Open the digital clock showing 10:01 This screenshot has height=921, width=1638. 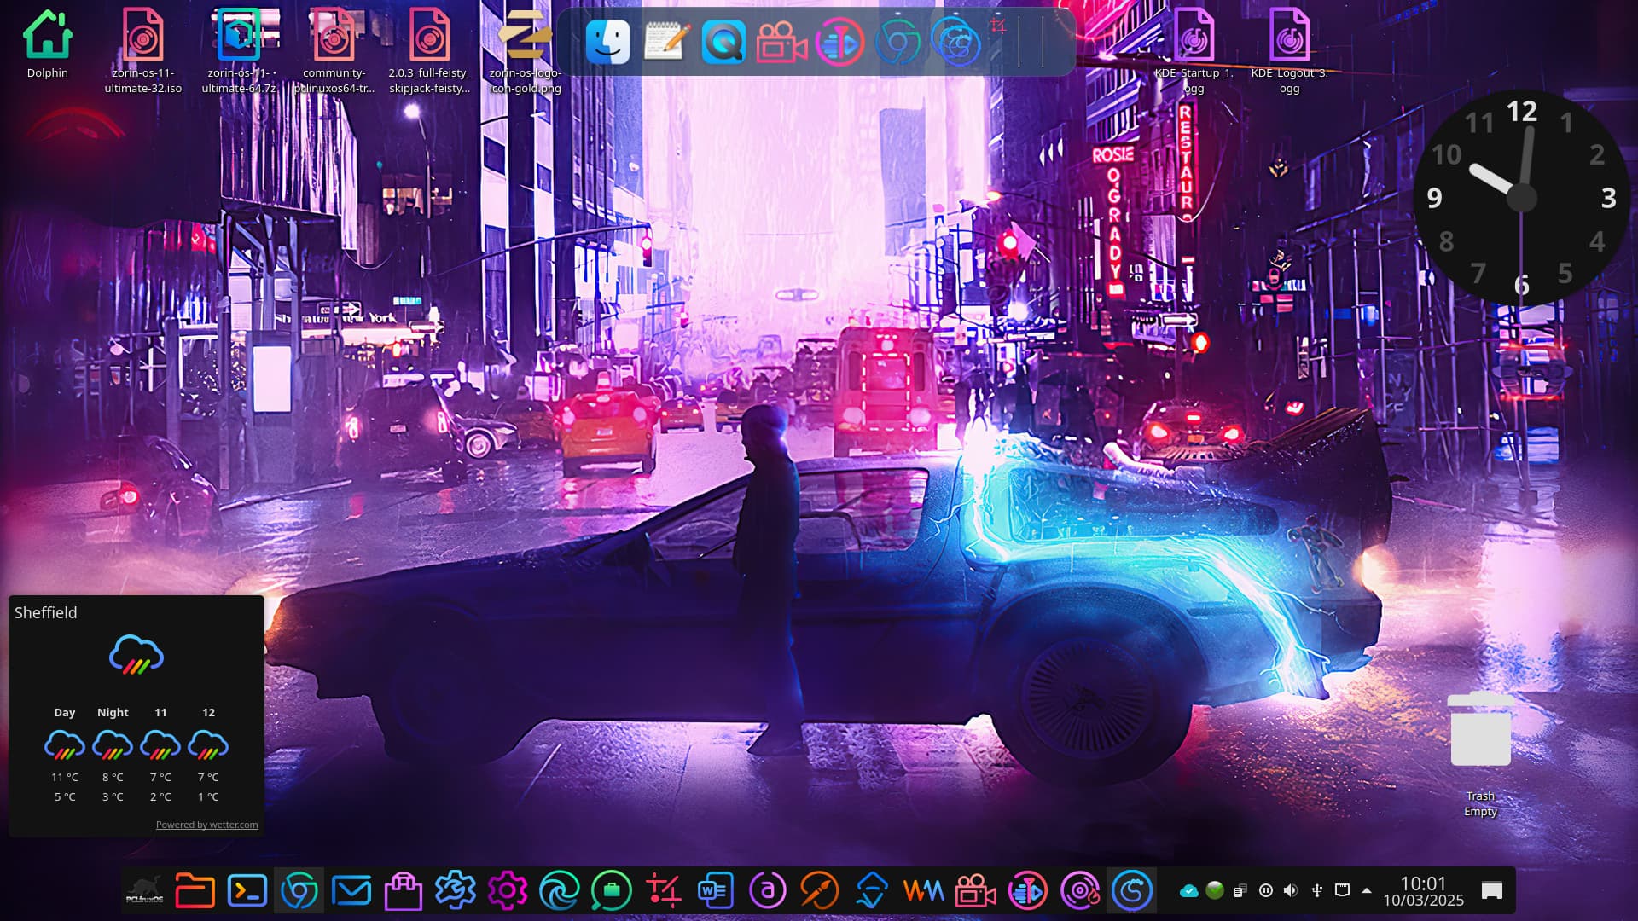click(1423, 891)
